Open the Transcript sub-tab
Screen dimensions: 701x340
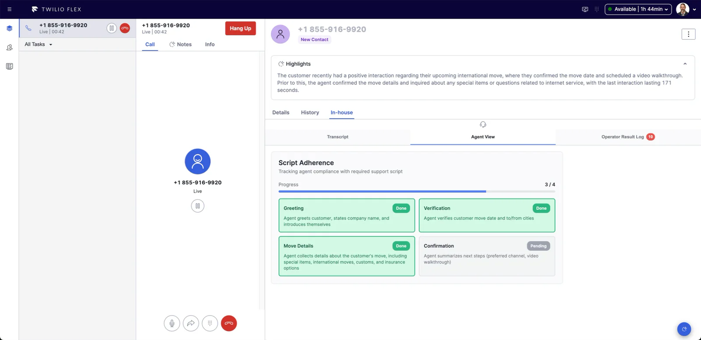338,137
